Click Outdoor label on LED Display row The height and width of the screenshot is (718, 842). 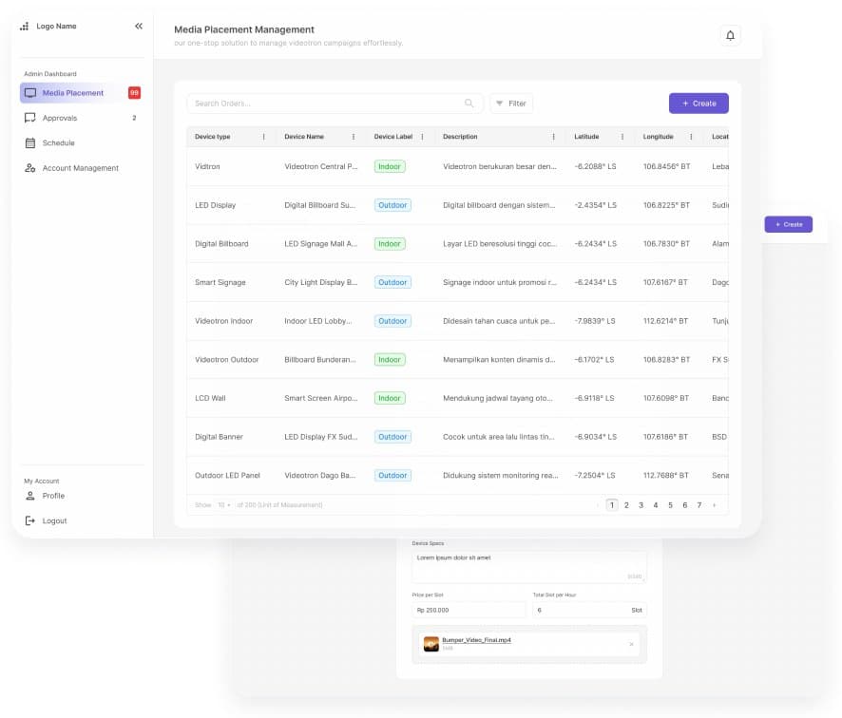pyautogui.click(x=392, y=205)
